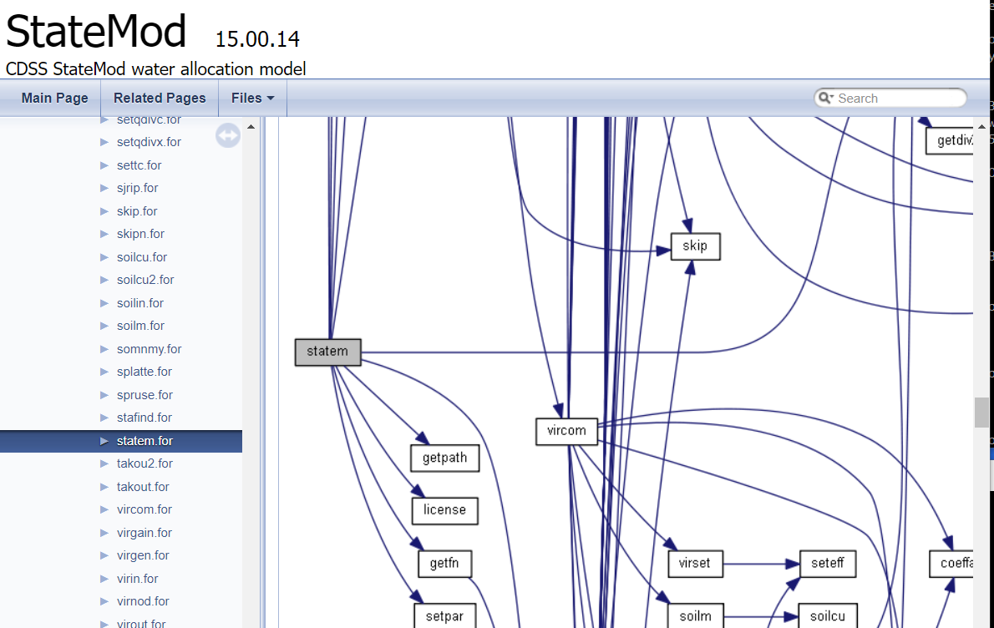Switch to the Main Page tab
The width and height of the screenshot is (994, 628).
(x=53, y=98)
